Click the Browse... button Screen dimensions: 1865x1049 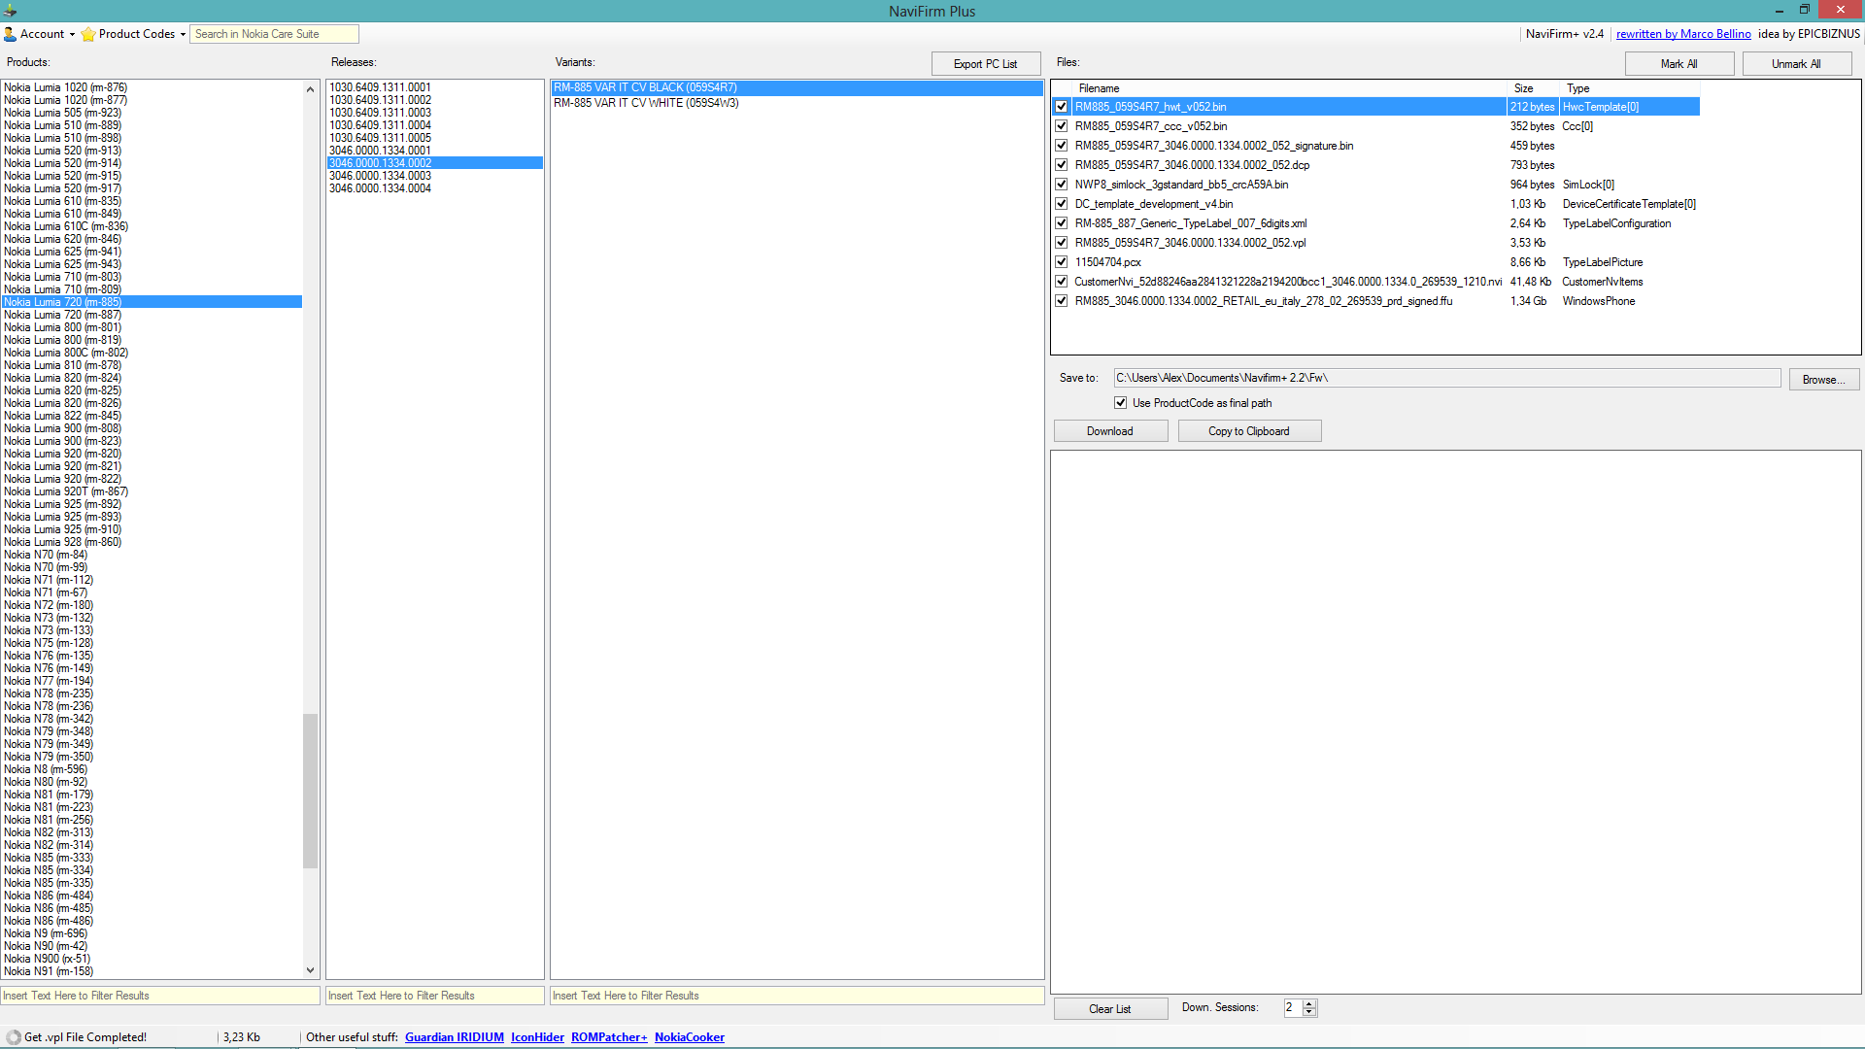point(1823,380)
